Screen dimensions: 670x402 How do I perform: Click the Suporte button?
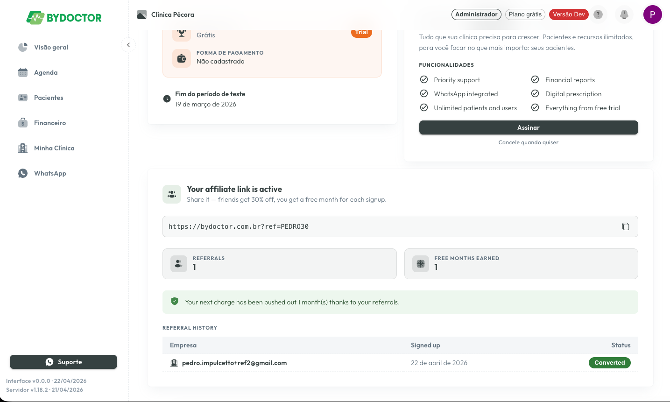[63, 362]
